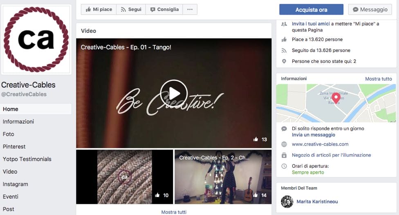
Task: Click the Creative-Cables profile logo picture
Action: click(x=36, y=39)
